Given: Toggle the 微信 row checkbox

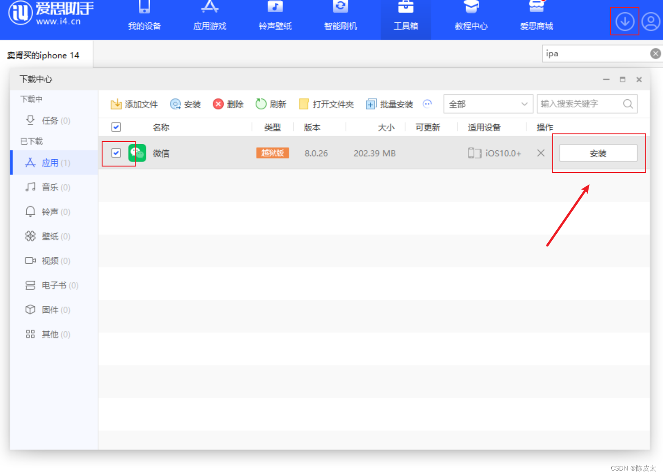Looking at the screenshot, I should pos(116,153).
